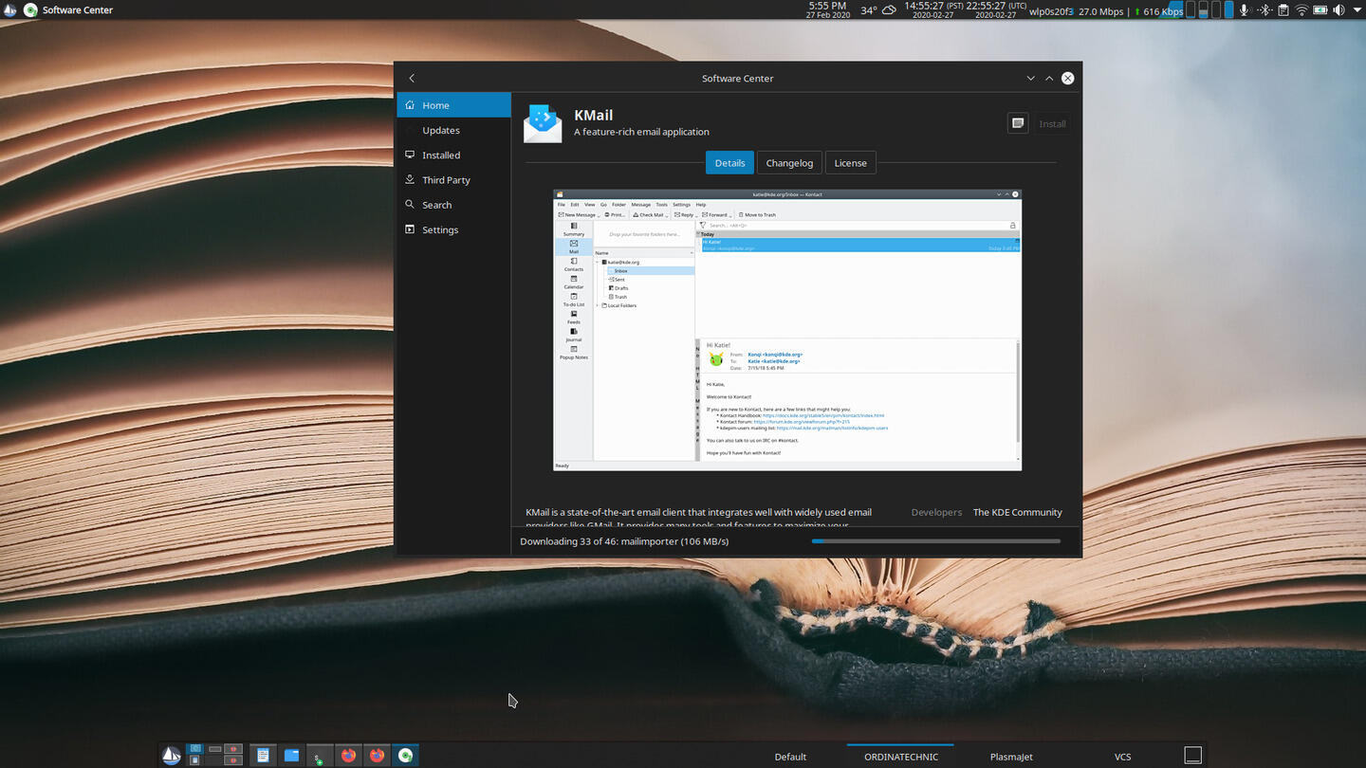Open Search in the sidebar

(453, 205)
